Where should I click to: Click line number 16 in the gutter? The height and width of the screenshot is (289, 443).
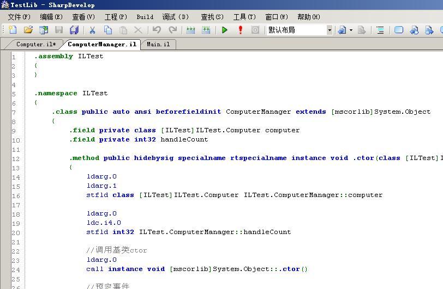16,196
